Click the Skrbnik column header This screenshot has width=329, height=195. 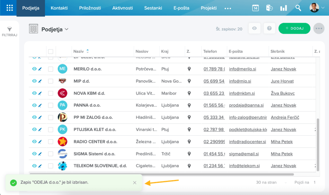277,51
